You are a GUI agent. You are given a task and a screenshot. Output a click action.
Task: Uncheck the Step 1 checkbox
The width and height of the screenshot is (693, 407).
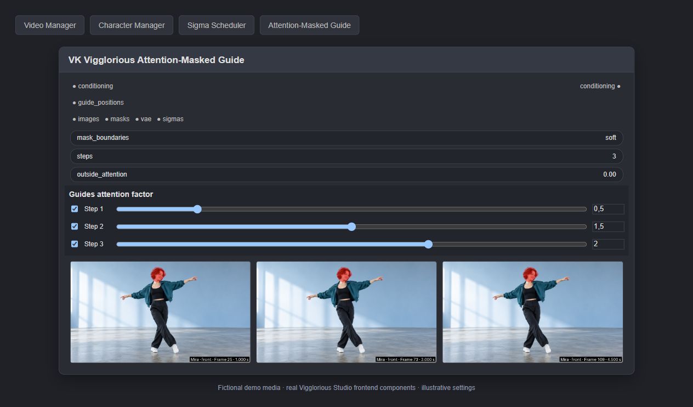(x=75, y=209)
